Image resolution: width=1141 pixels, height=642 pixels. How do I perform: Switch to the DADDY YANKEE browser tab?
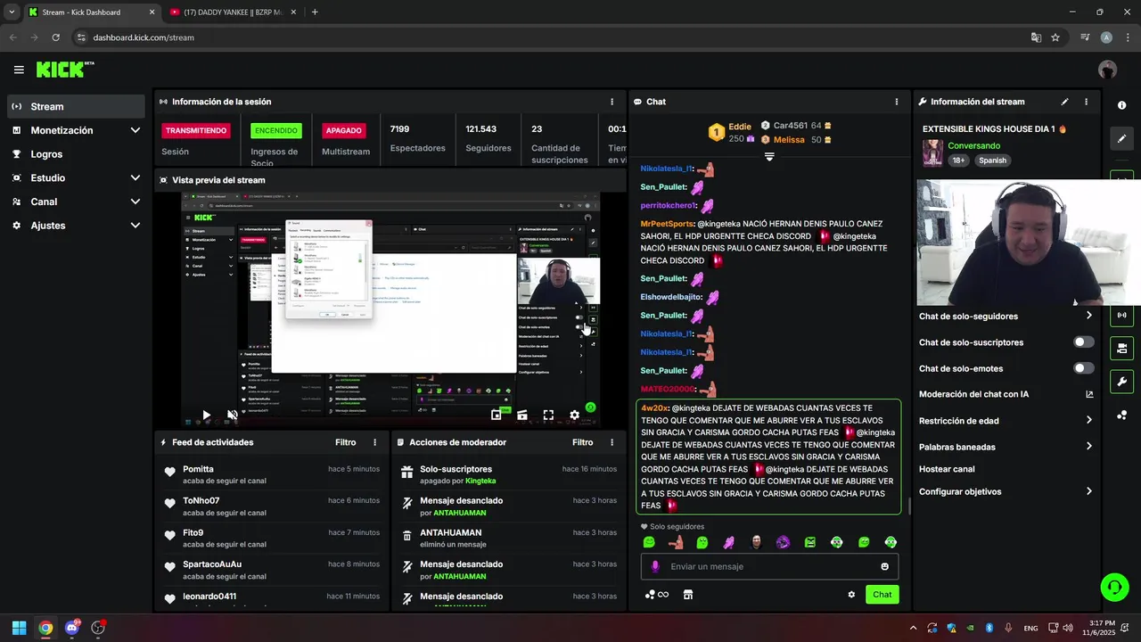(234, 12)
